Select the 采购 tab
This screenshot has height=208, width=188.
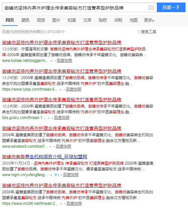pos(118,20)
